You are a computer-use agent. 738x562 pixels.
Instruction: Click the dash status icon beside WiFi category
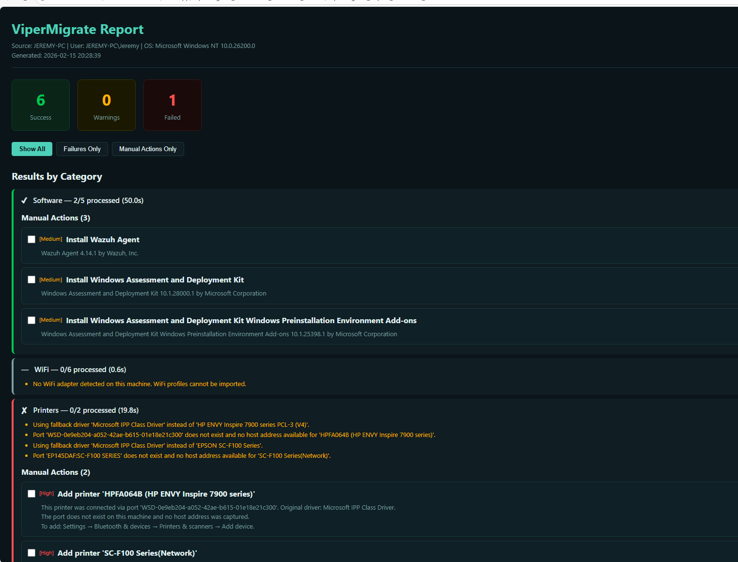24,369
